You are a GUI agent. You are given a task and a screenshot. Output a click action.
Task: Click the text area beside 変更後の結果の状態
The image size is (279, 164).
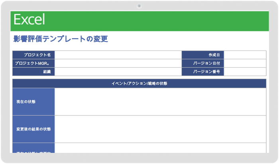point(161,129)
